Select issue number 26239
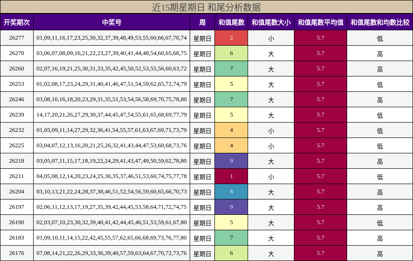413x261 pixels. coord(17,115)
